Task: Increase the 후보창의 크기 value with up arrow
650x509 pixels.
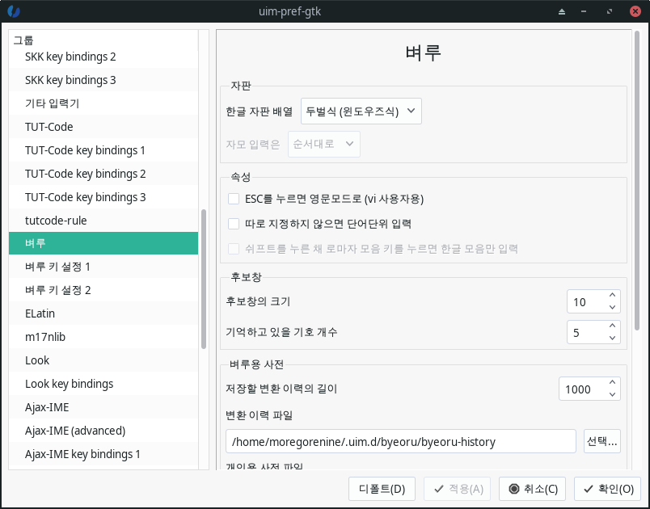Action: 612,296
